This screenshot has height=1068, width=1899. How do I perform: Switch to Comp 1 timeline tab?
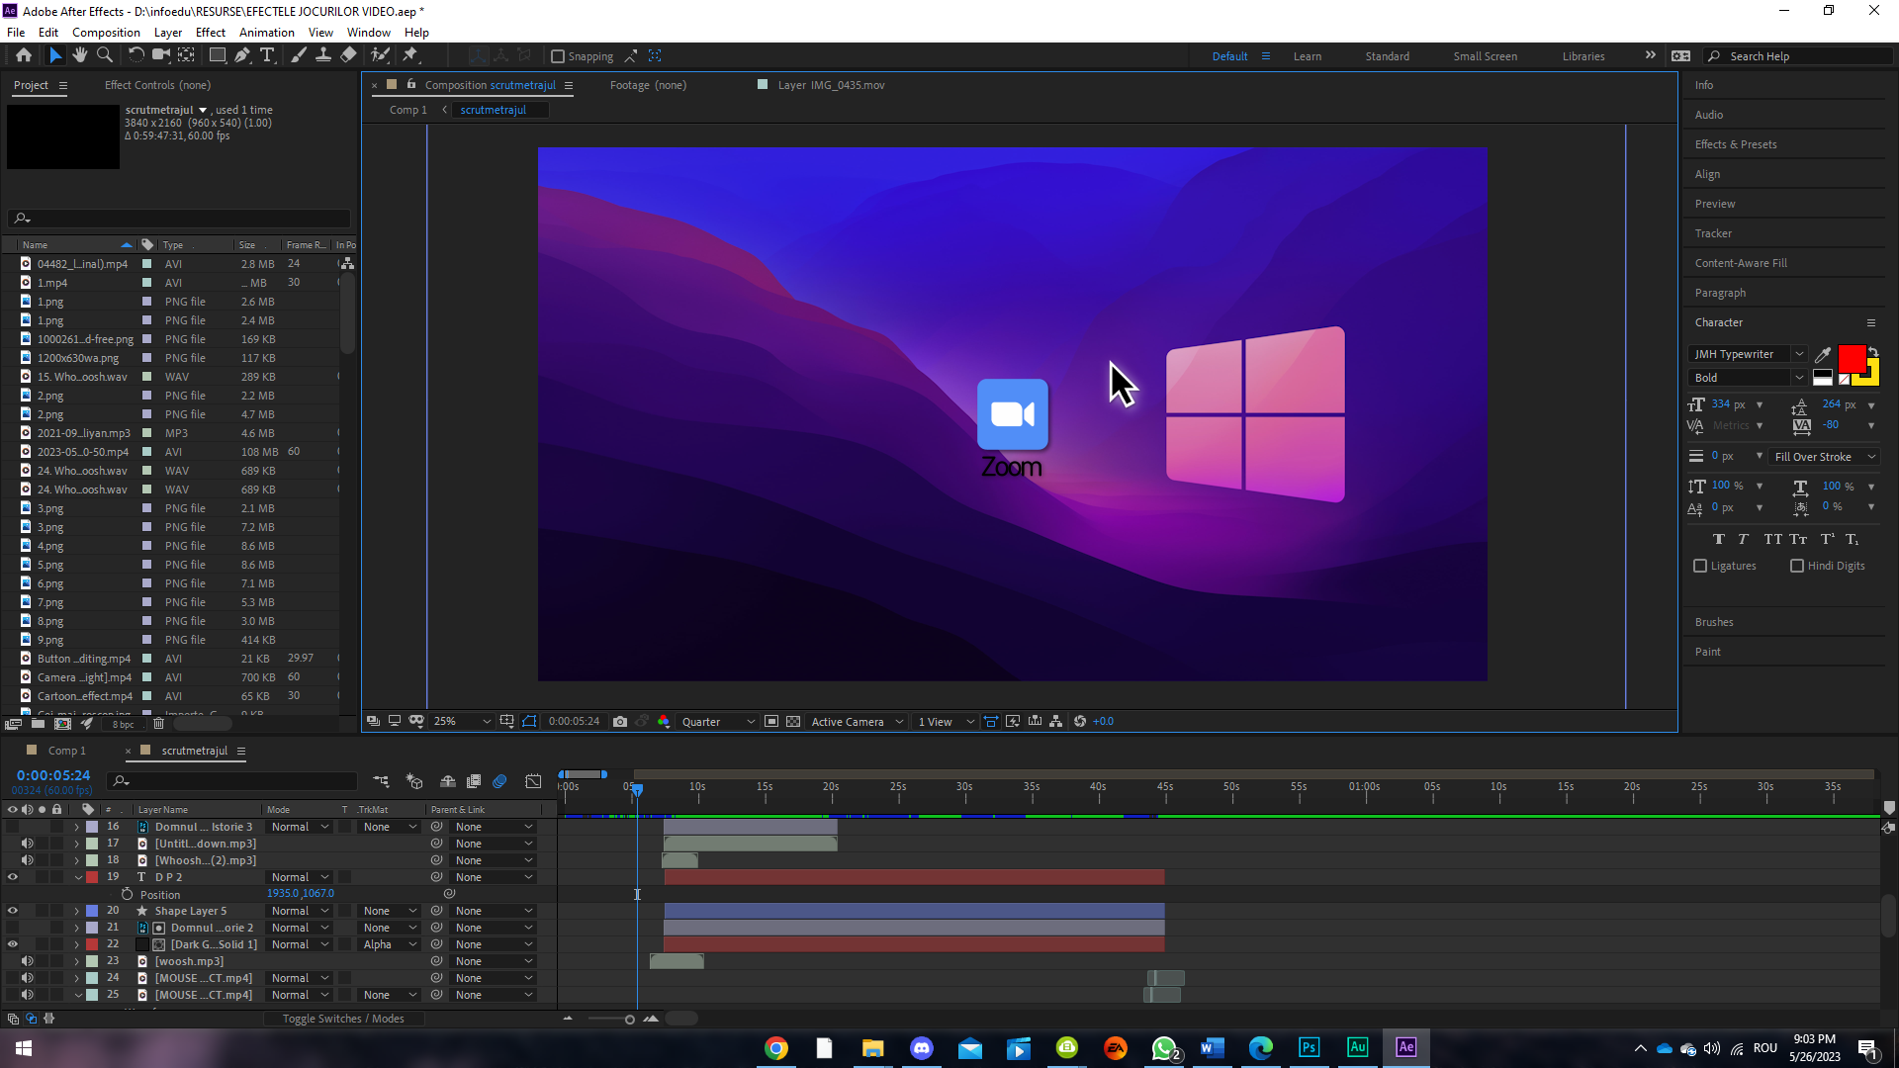[x=67, y=751]
